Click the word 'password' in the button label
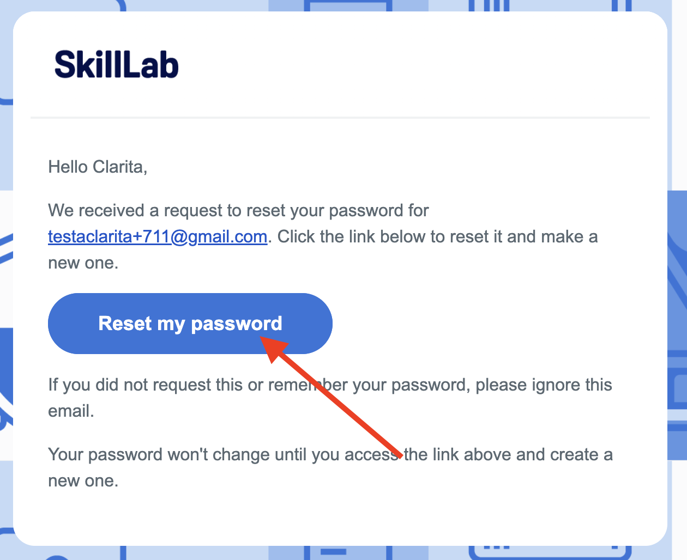The height and width of the screenshot is (560, 687). pos(237,324)
